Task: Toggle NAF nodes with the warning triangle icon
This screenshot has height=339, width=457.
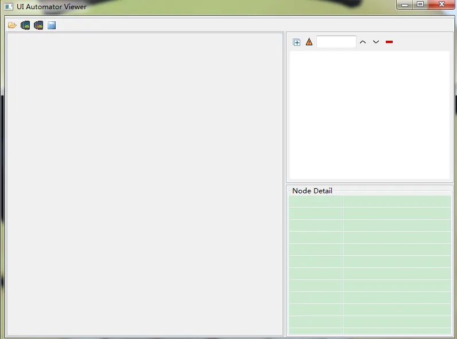Action: (x=309, y=42)
